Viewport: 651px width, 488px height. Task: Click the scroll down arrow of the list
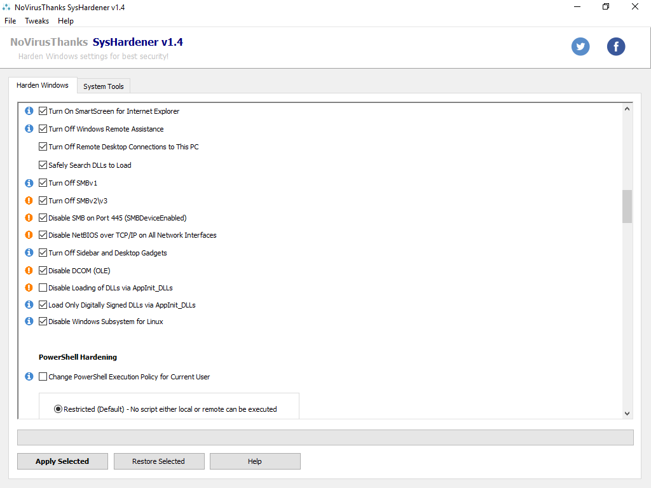click(x=627, y=413)
